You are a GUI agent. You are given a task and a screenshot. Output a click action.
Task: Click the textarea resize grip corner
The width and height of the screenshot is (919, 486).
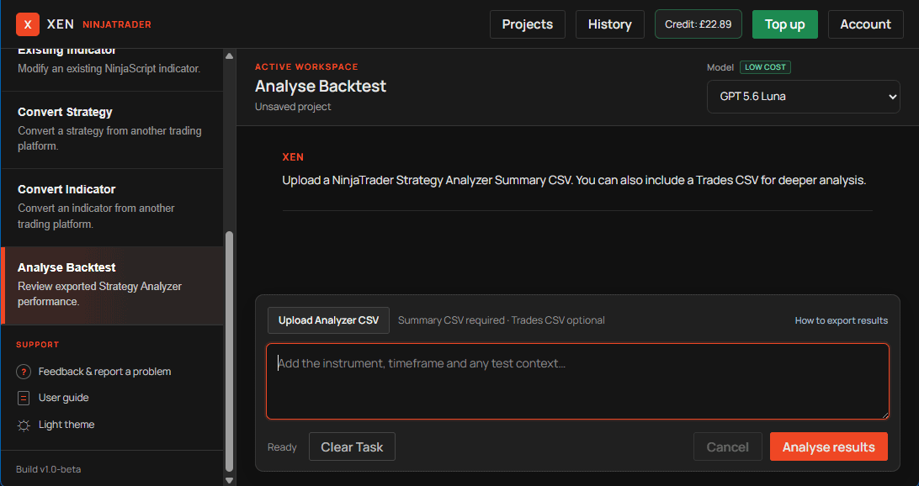[885, 415]
